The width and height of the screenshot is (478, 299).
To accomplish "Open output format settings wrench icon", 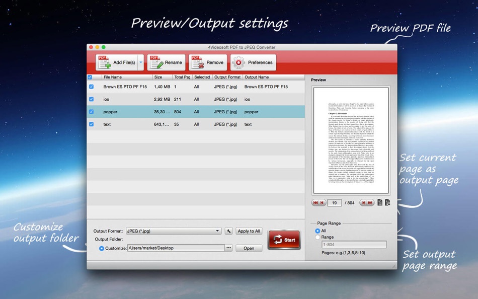I will (x=228, y=231).
